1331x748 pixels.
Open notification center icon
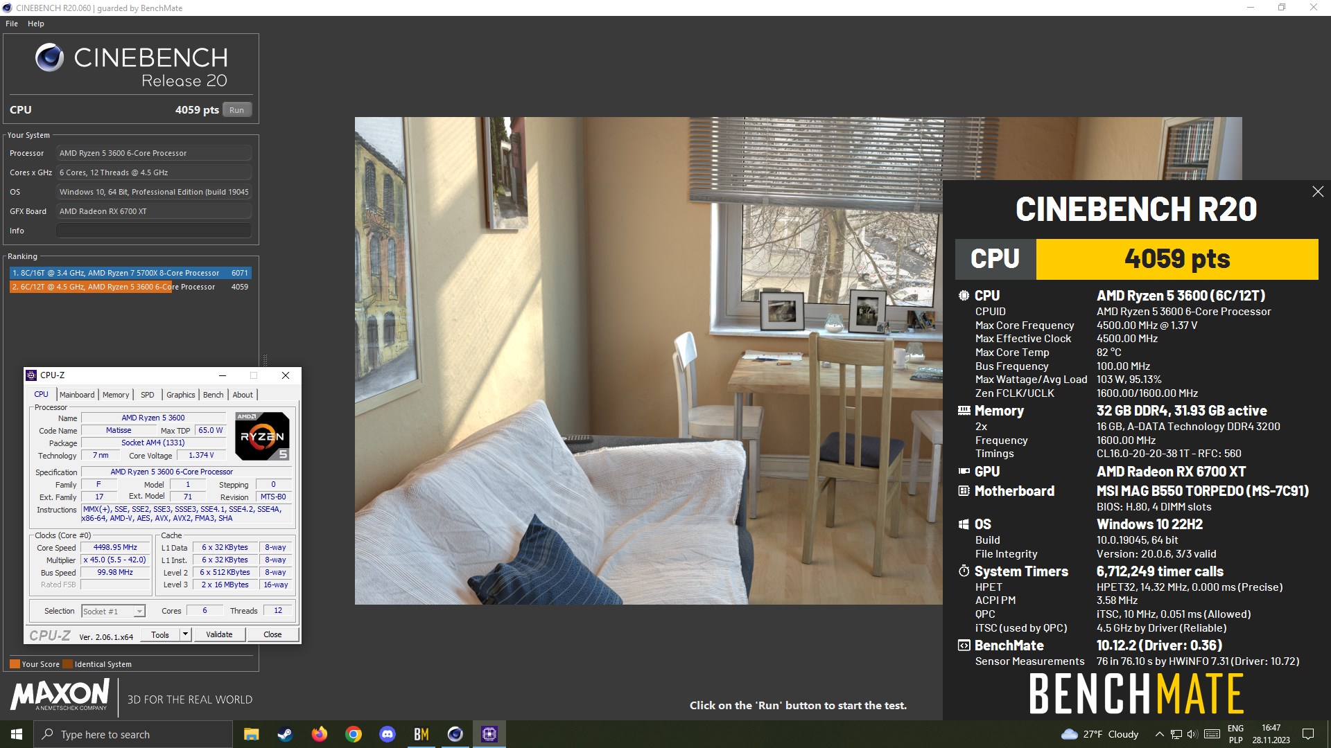click(x=1308, y=734)
